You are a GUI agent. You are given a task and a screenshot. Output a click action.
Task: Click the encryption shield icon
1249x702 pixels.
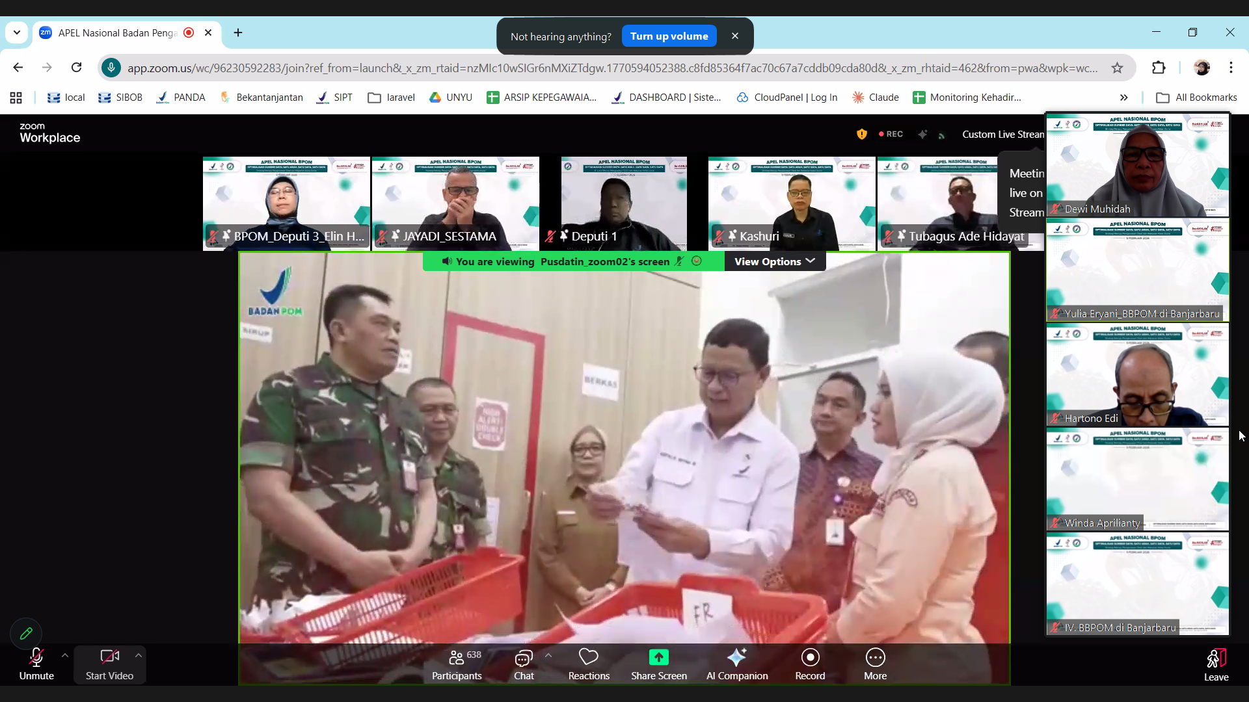point(862,134)
